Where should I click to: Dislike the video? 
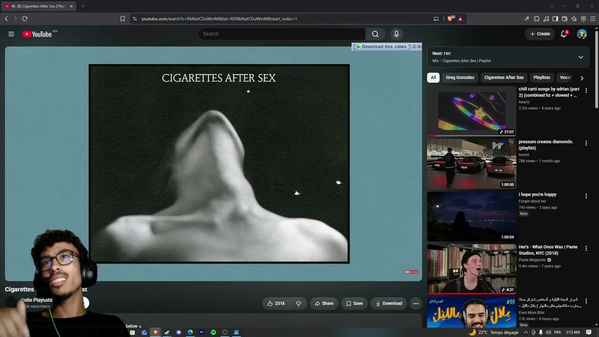tap(299, 303)
